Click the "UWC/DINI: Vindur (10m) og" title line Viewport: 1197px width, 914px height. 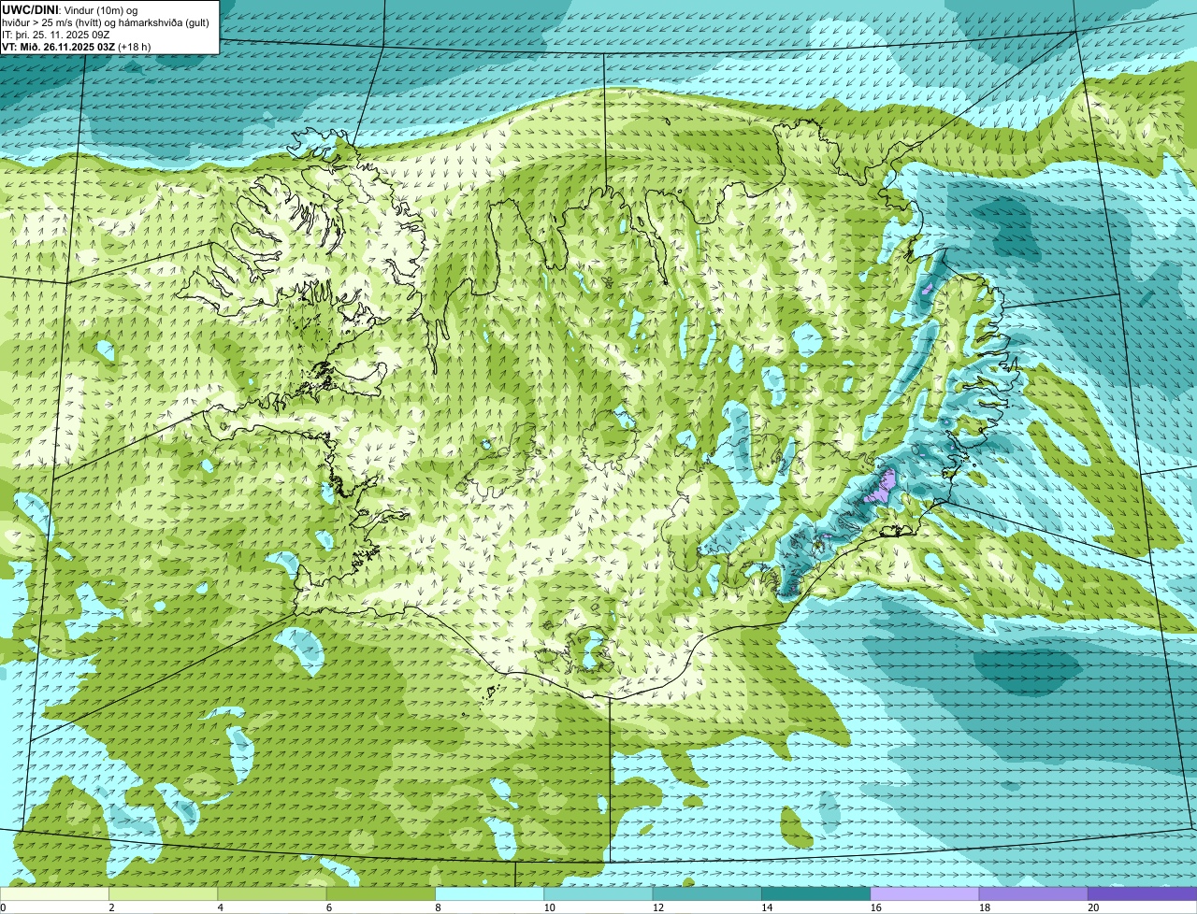coord(70,9)
